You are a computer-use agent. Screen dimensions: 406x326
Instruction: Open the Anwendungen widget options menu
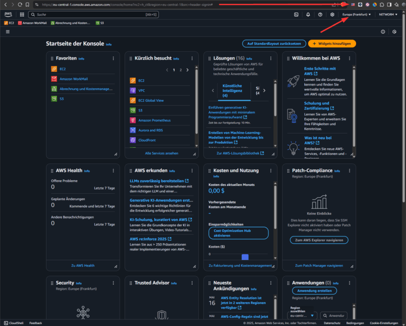point(350,283)
